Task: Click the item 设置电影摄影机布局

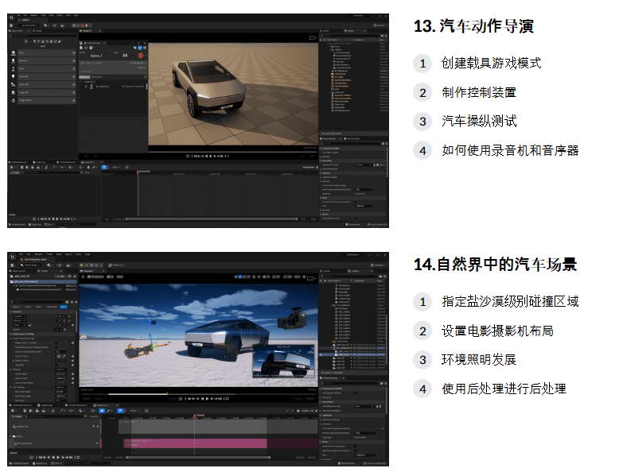Action: click(497, 331)
